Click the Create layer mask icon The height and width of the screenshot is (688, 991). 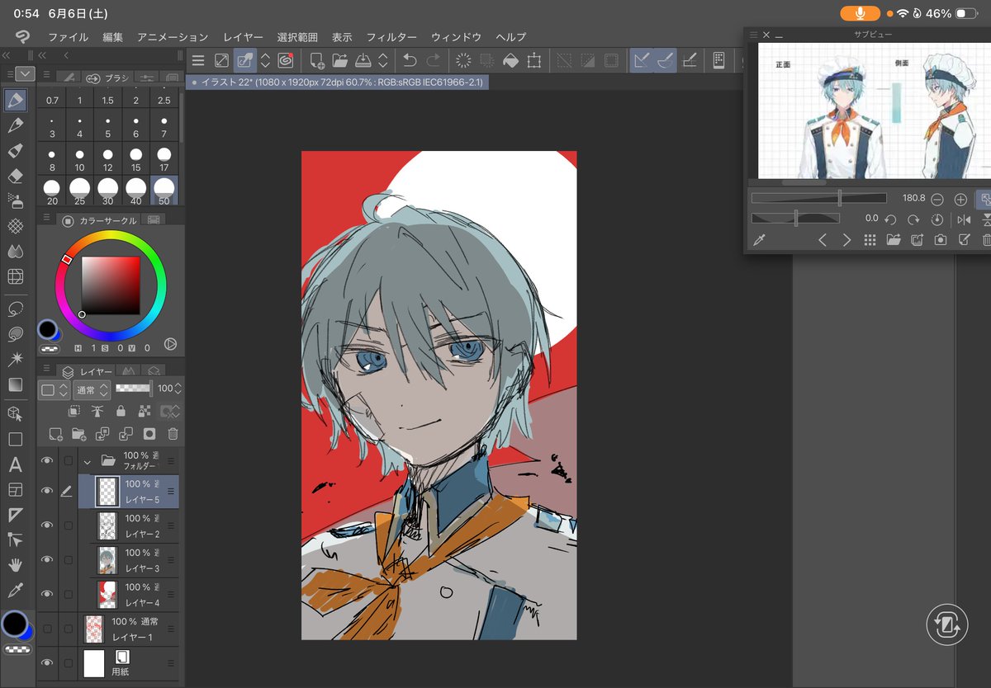(149, 434)
